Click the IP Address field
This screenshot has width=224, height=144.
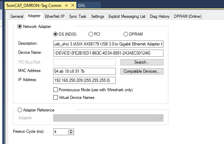[x=84, y=80]
